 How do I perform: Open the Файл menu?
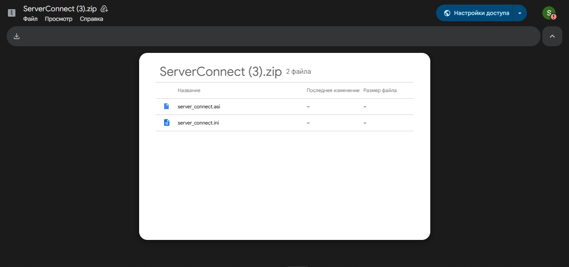(x=30, y=19)
